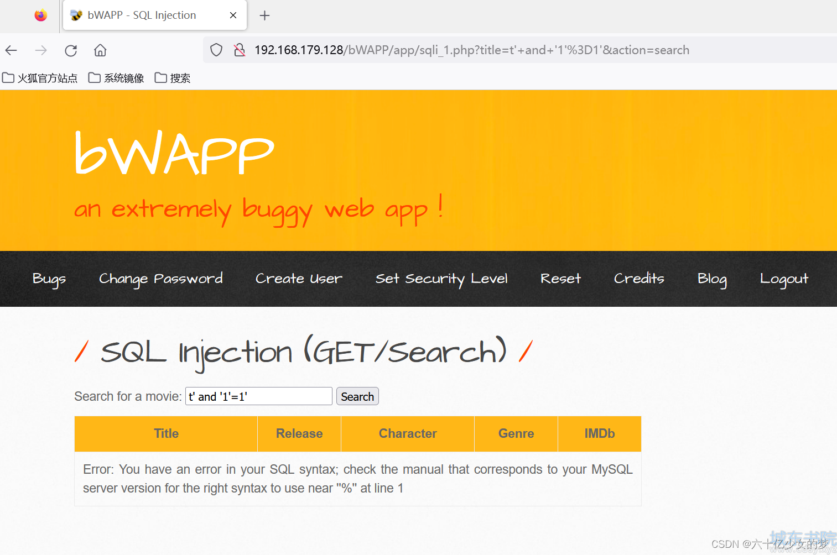Click the forward navigation arrow
Viewport: 837px width, 555px height.
point(41,51)
